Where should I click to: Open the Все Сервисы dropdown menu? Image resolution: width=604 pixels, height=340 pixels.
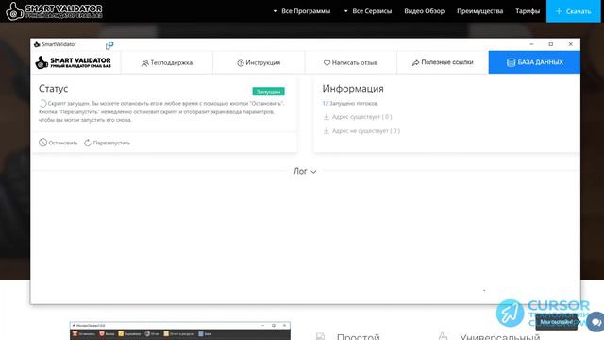(x=367, y=11)
